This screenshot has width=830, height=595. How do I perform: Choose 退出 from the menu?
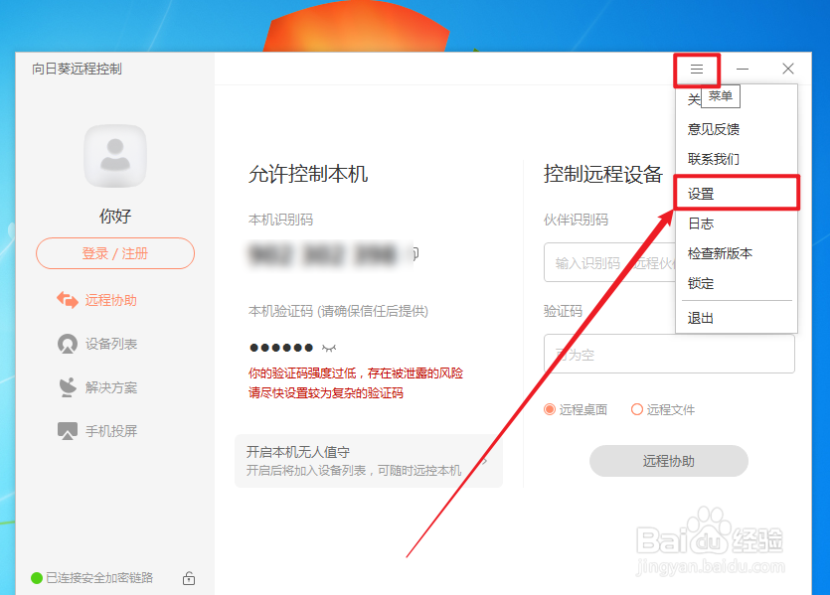coord(737,319)
